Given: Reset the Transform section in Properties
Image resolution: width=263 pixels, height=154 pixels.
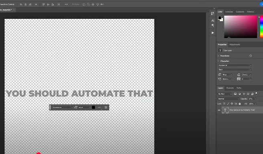Looking at the screenshot, I should tap(251, 56).
